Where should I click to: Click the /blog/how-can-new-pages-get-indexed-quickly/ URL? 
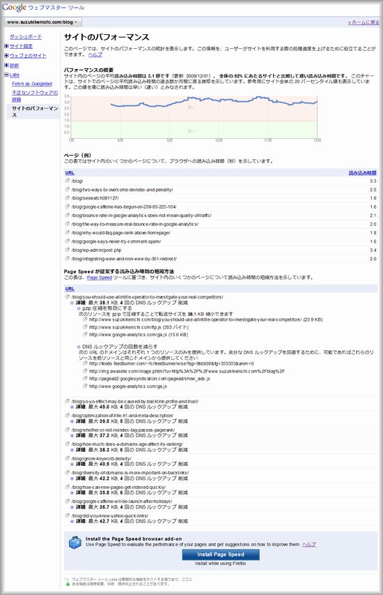click(118, 487)
